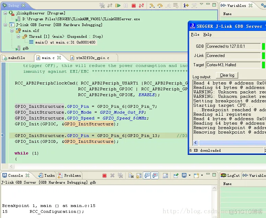Select the Console tab
This screenshot has width=266, height=218.
15,175
